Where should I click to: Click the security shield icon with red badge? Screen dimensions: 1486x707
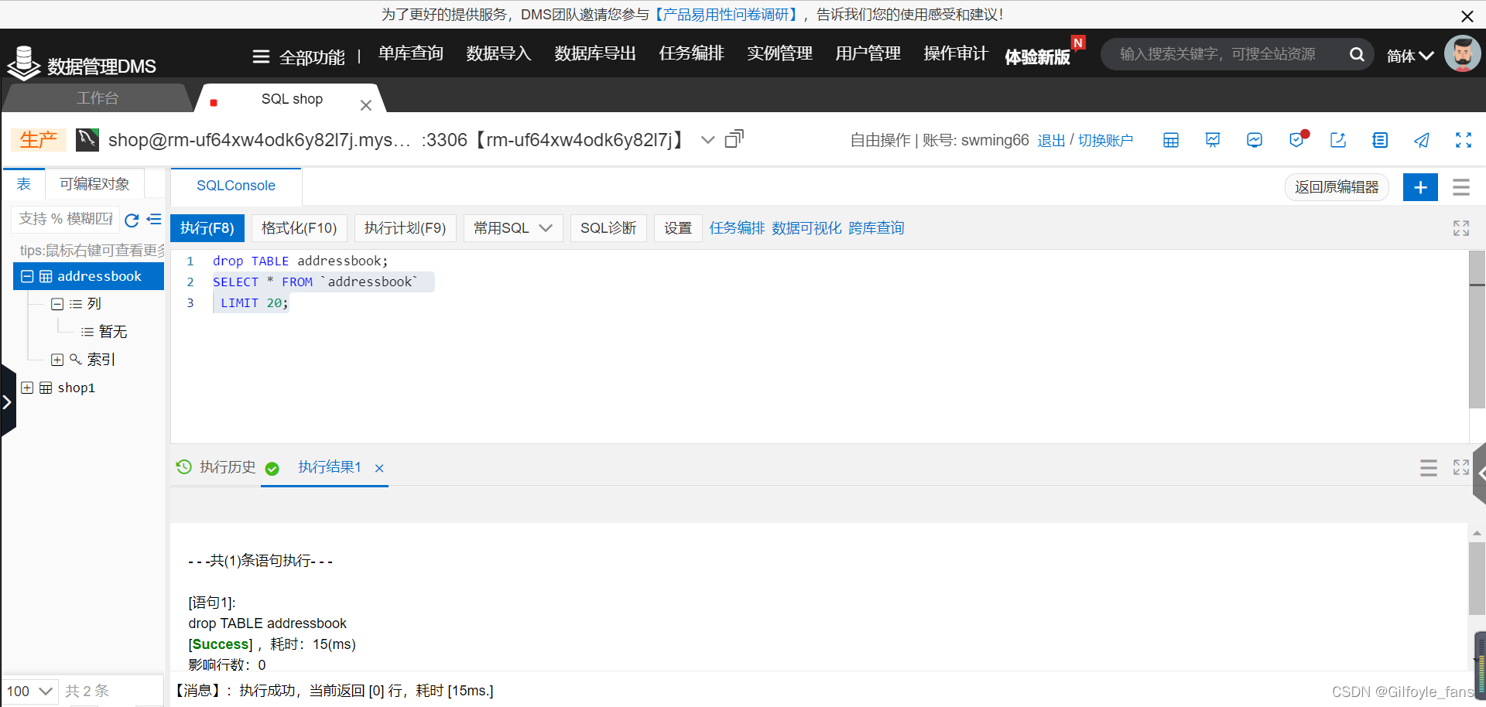tap(1297, 140)
